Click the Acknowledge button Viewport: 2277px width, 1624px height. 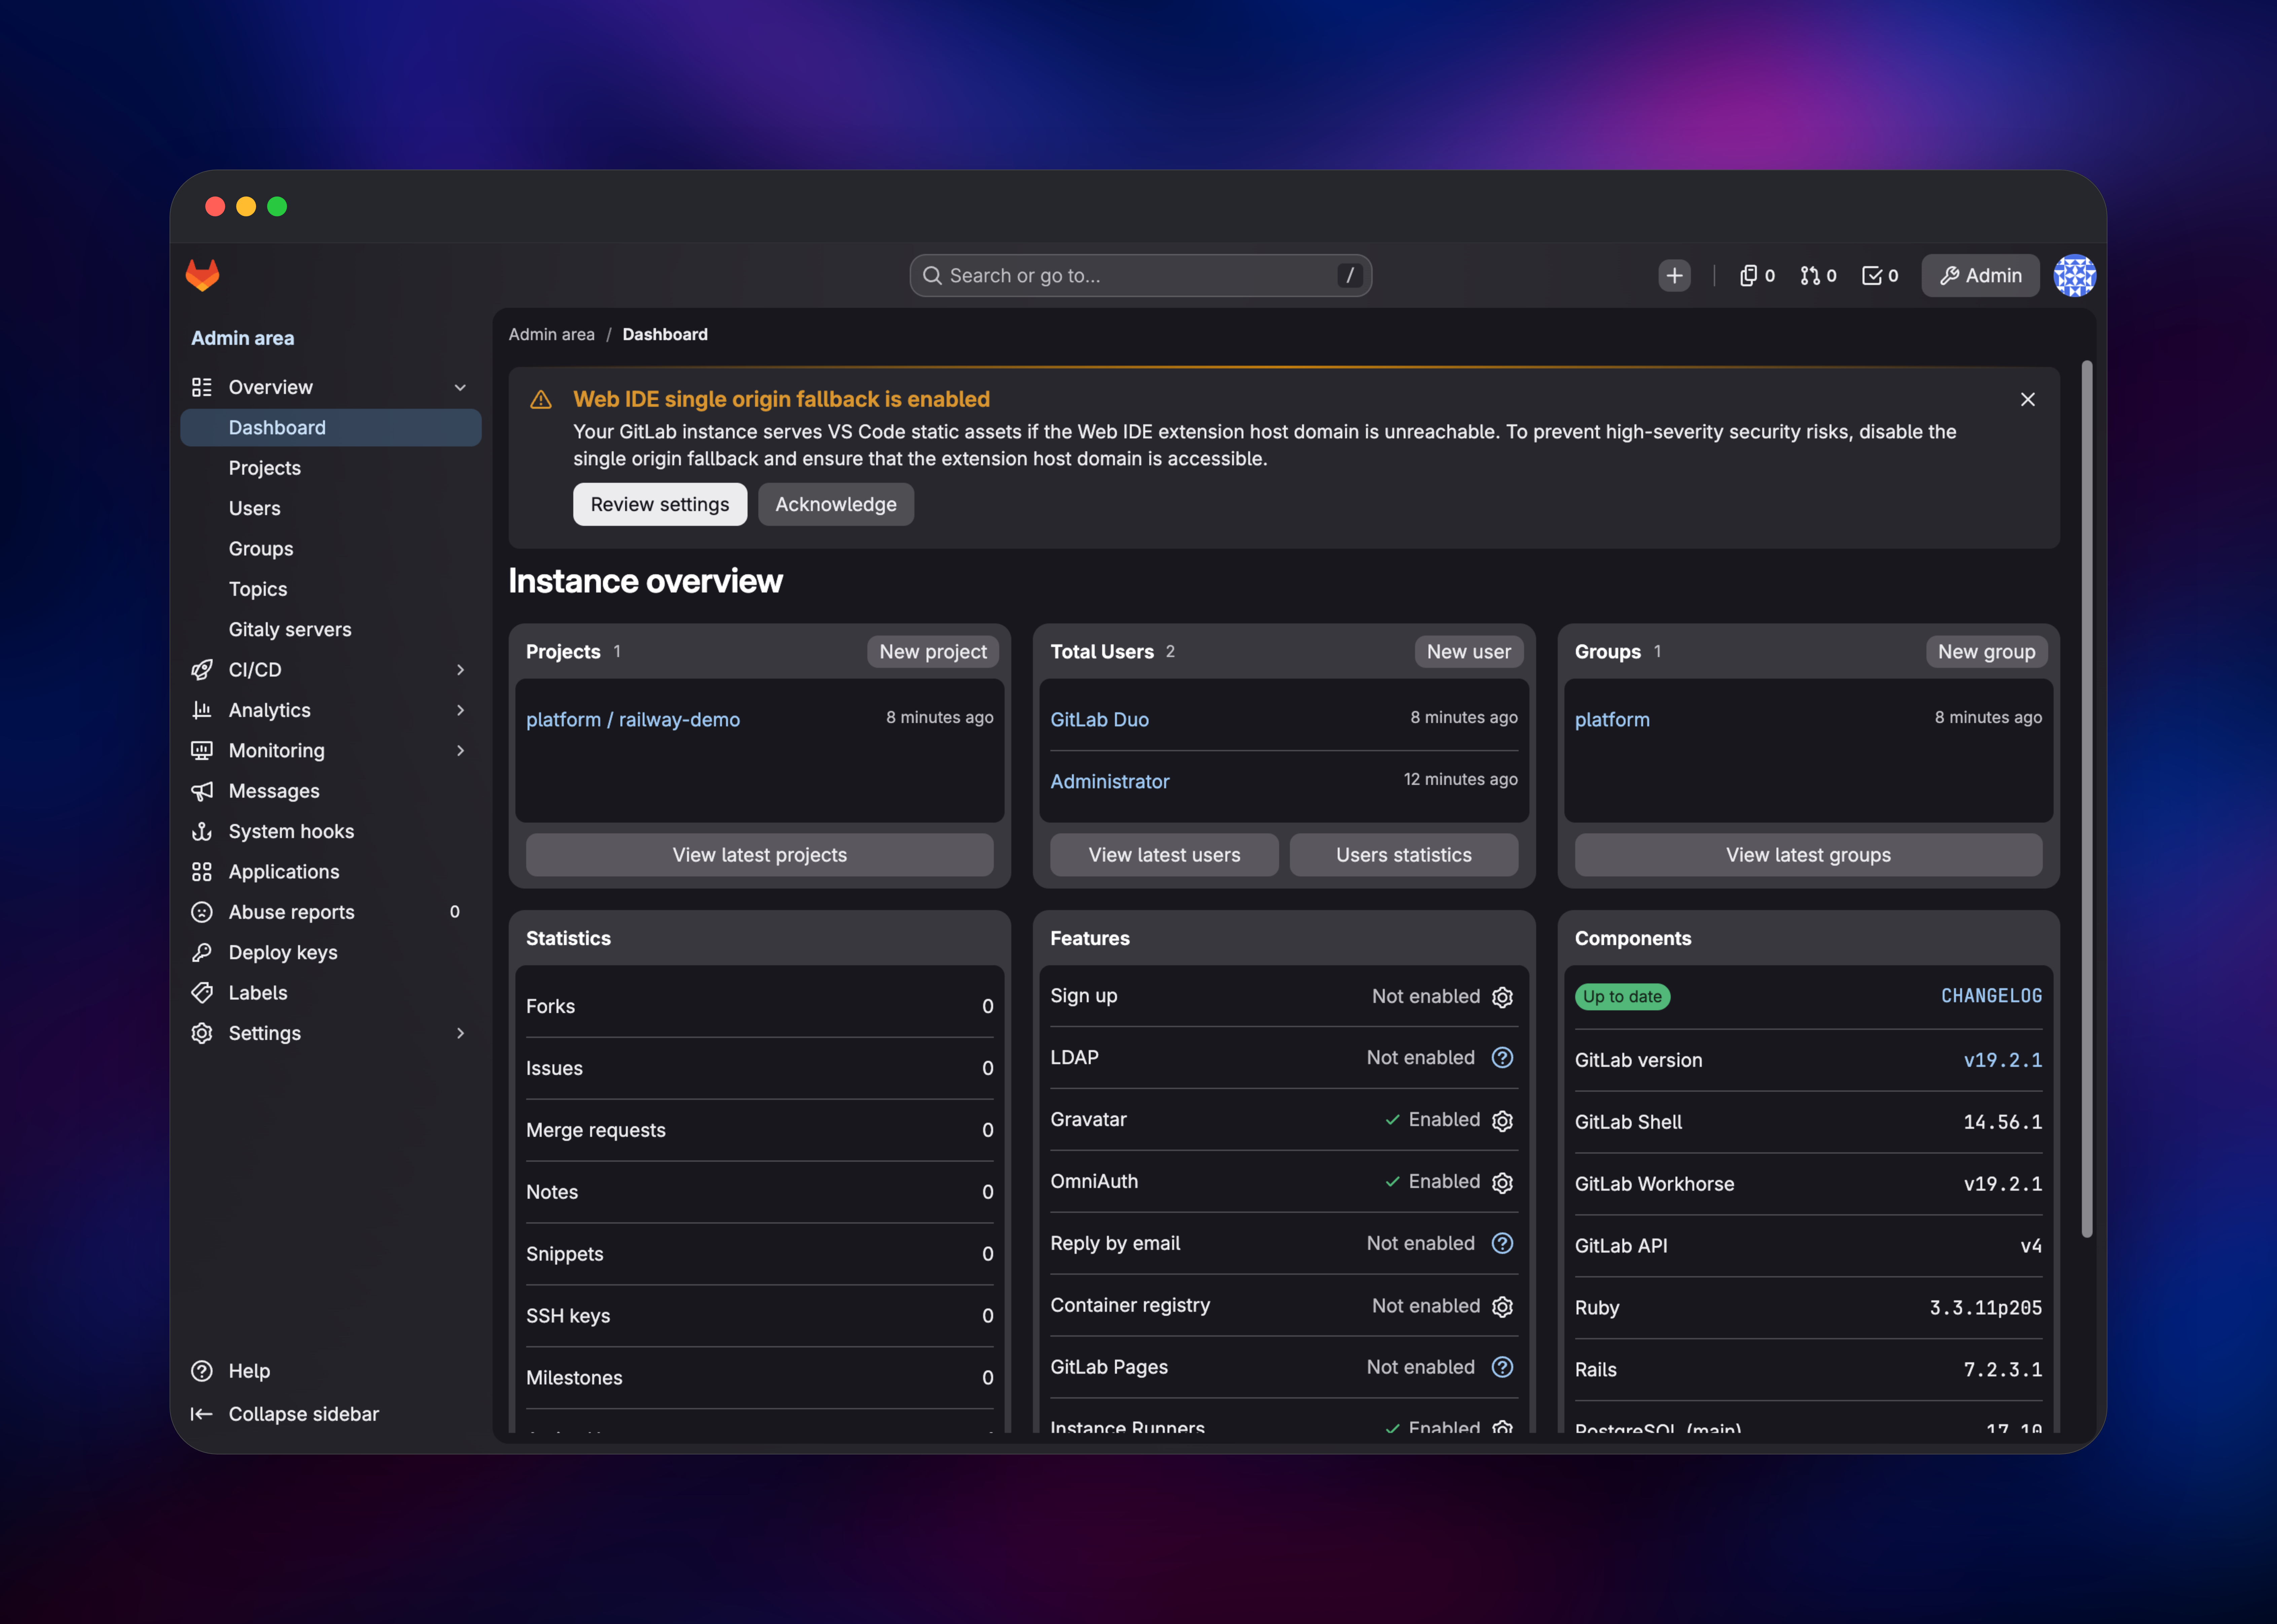(836, 504)
